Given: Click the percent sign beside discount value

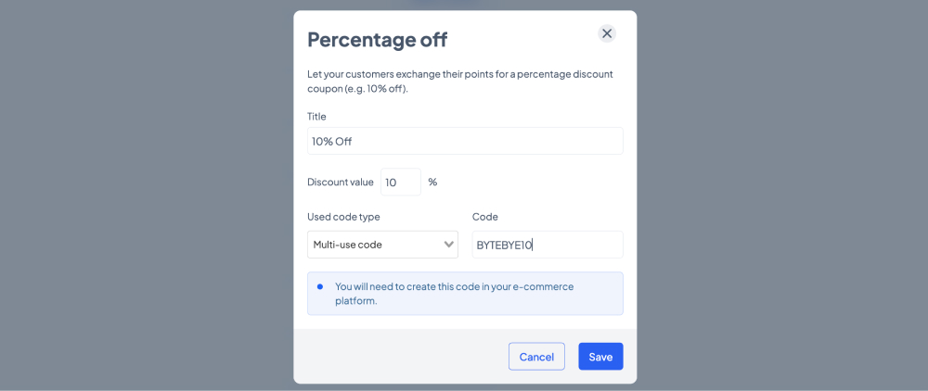Looking at the screenshot, I should pos(432,182).
